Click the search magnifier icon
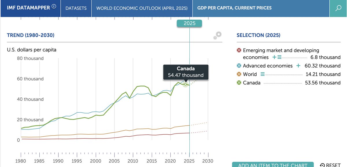347x167 pixels. pyautogui.click(x=338, y=8)
